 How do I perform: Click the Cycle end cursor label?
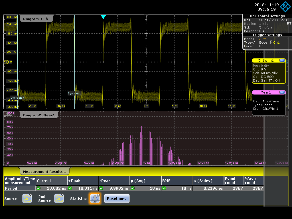74,94
